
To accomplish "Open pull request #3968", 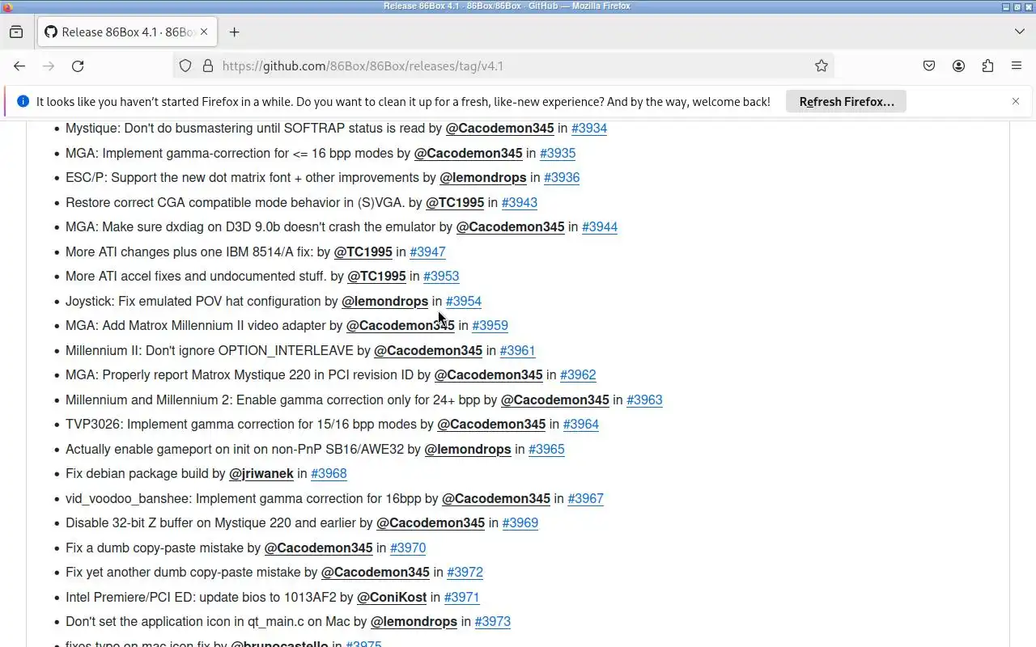I will pyautogui.click(x=329, y=474).
